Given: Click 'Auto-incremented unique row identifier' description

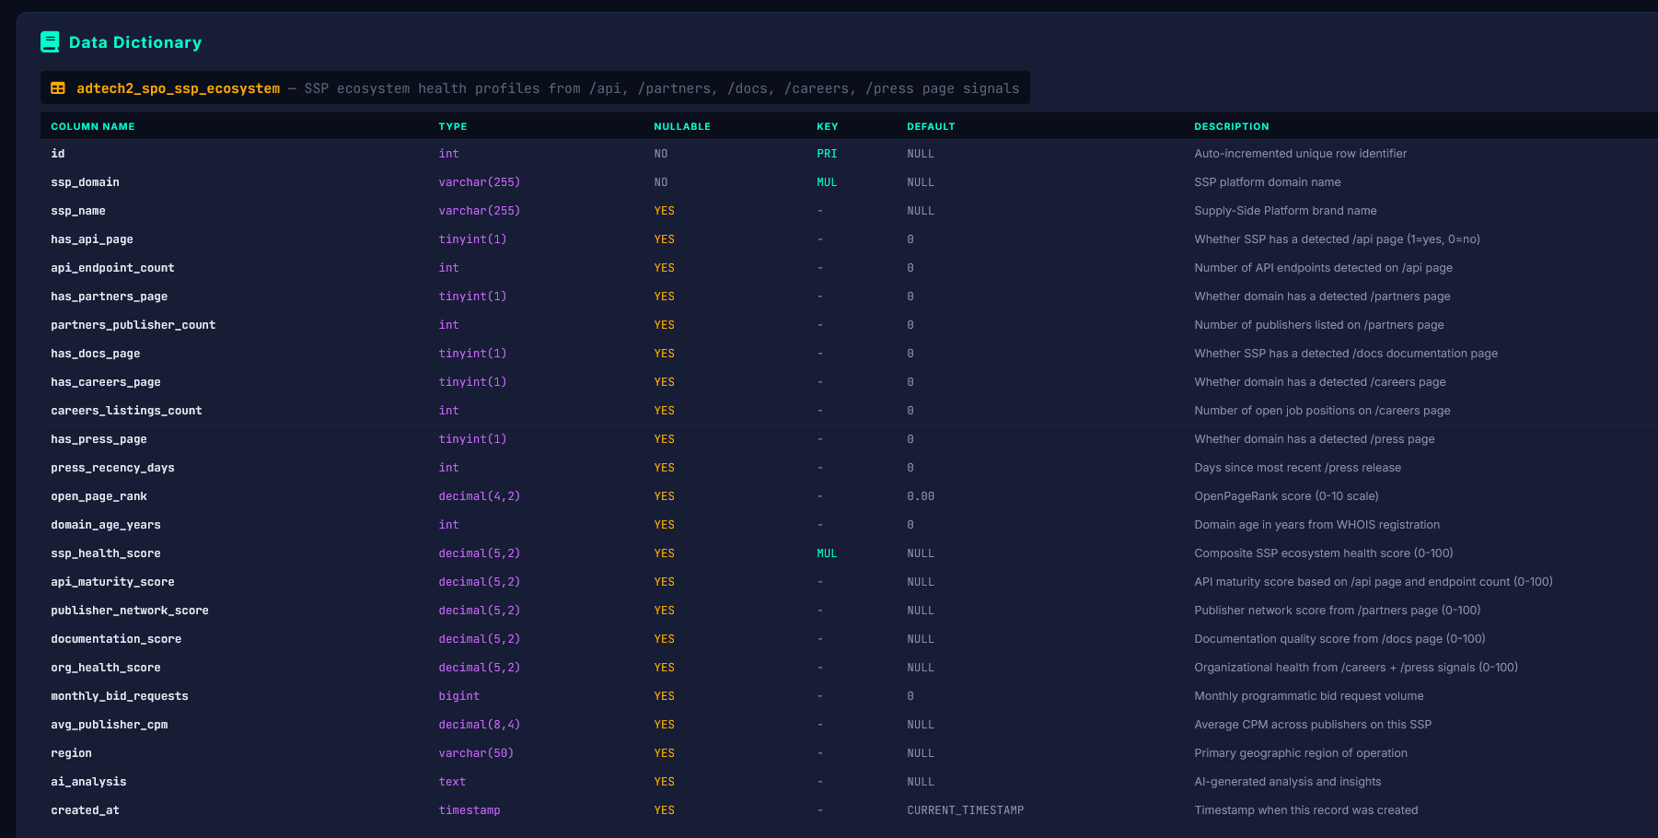Looking at the screenshot, I should click(1300, 154).
